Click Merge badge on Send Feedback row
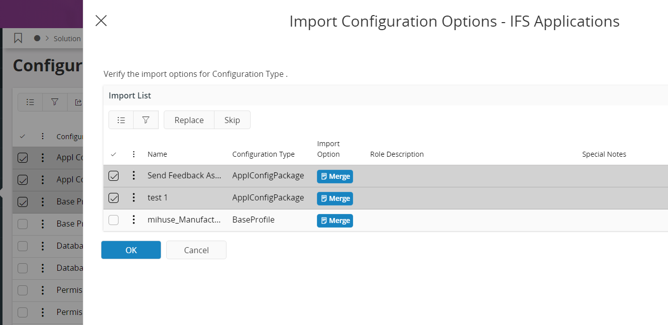Image resolution: width=668 pixels, height=325 pixels. (x=335, y=176)
